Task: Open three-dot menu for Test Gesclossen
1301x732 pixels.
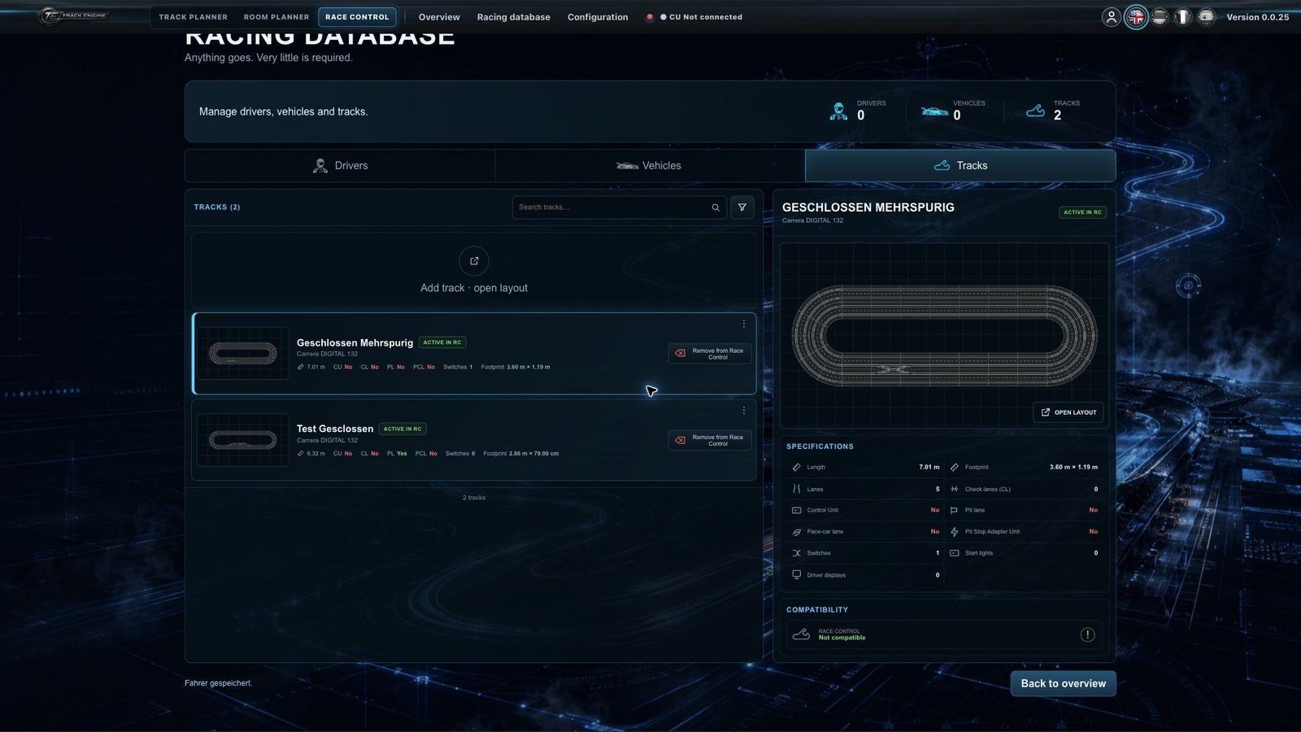Action: 743,411
